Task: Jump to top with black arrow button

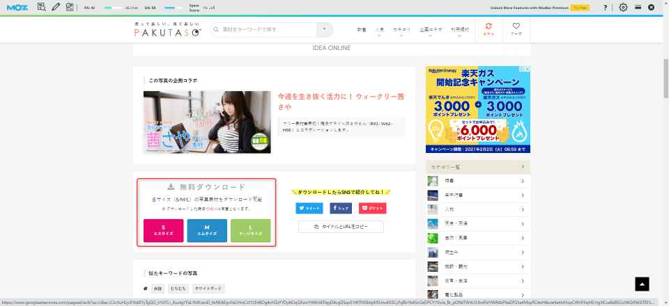Action: click(642, 284)
